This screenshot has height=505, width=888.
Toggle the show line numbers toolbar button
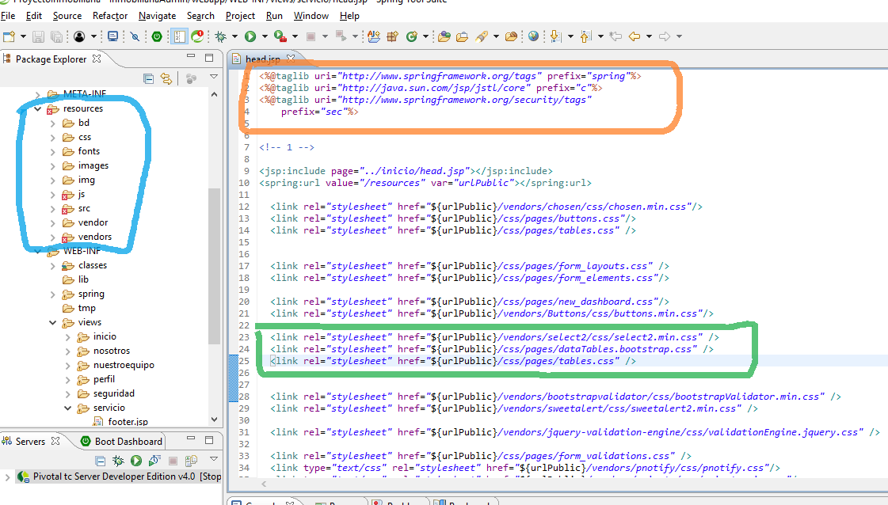click(180, 36)
